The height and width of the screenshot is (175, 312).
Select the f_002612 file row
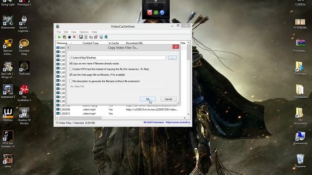(121, 114)
